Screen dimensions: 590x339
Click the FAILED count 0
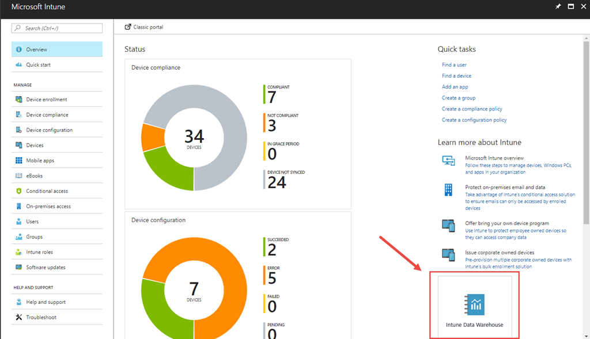272,307
